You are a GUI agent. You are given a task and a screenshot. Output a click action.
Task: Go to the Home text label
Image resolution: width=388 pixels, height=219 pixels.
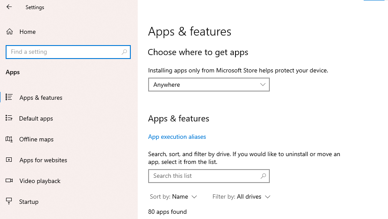click(27, 32)
